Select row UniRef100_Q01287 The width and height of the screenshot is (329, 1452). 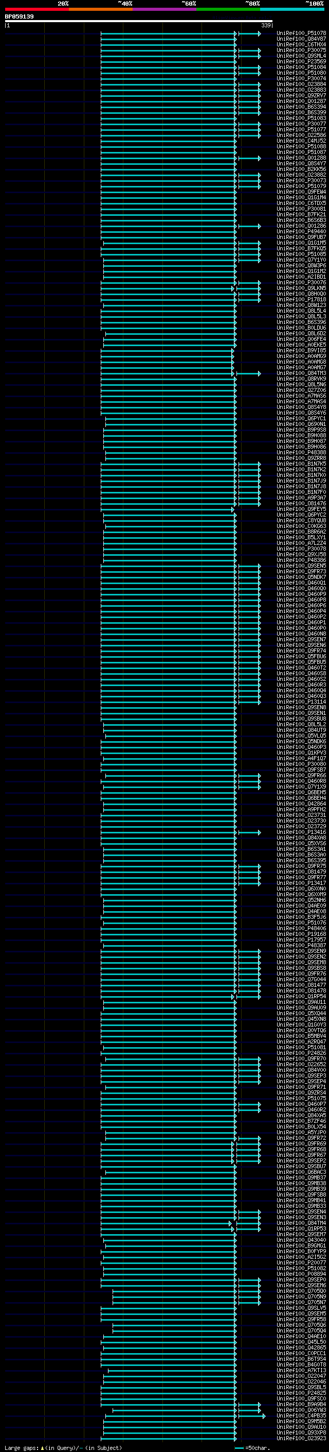[301, 101]
